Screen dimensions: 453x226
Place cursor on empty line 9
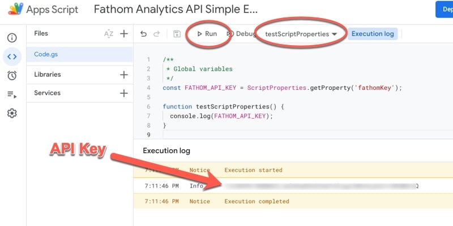tap(306, 134)
